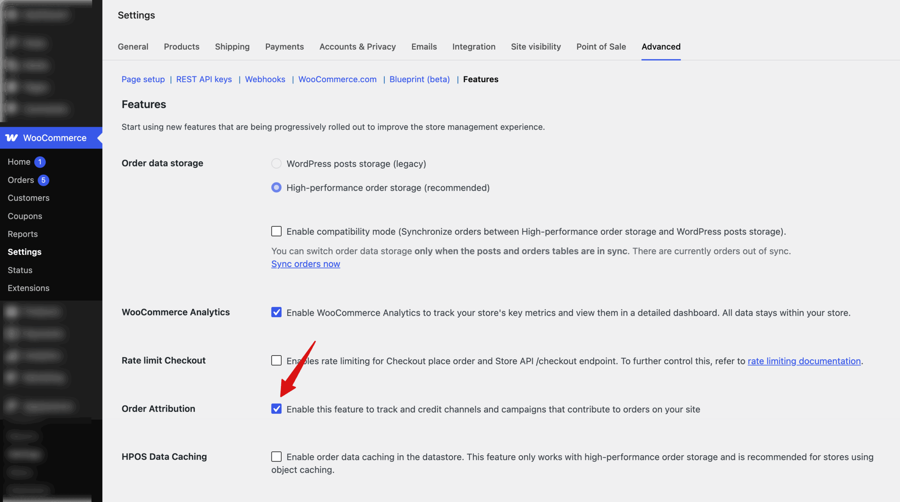Click the Order Attribution label
Image resolution: width=900 pixels, height=502 pixels.
point(158,409)
